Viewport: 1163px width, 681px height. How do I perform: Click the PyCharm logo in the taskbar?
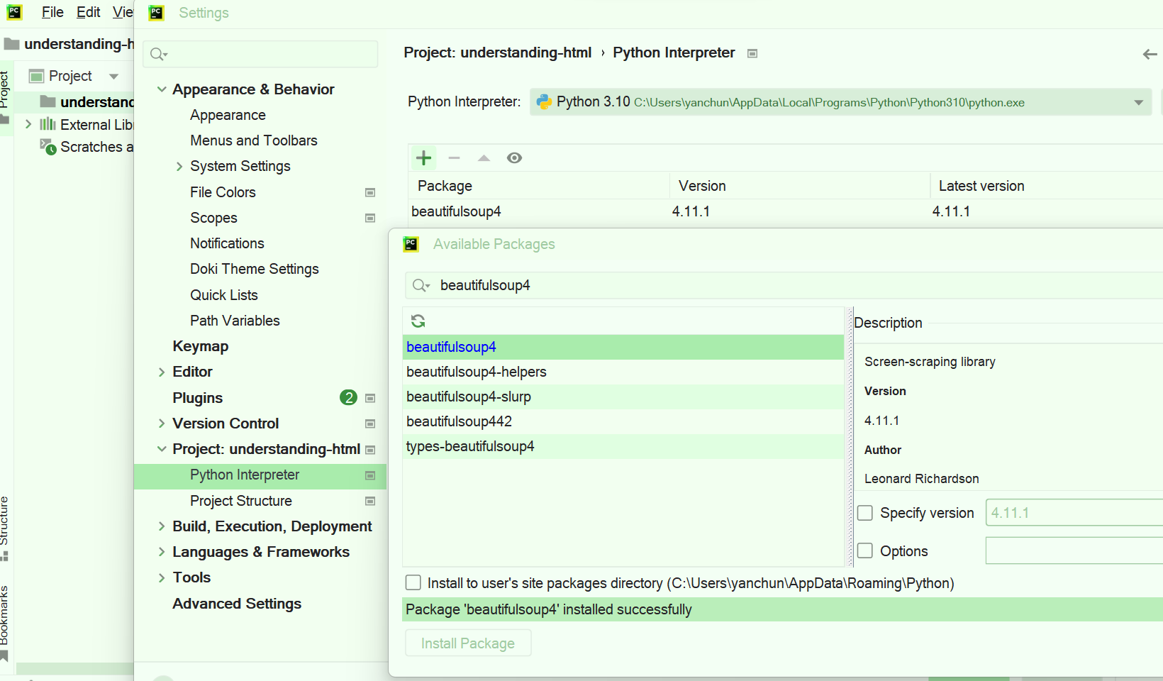tap(14, 12)
